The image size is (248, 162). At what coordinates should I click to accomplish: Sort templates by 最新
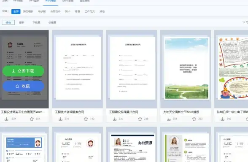pos(22,22)
